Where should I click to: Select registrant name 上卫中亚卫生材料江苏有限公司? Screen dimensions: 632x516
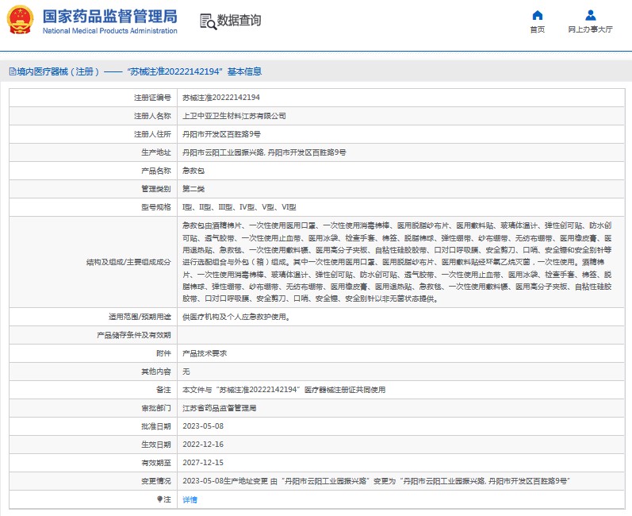click(x=234, y=116)
